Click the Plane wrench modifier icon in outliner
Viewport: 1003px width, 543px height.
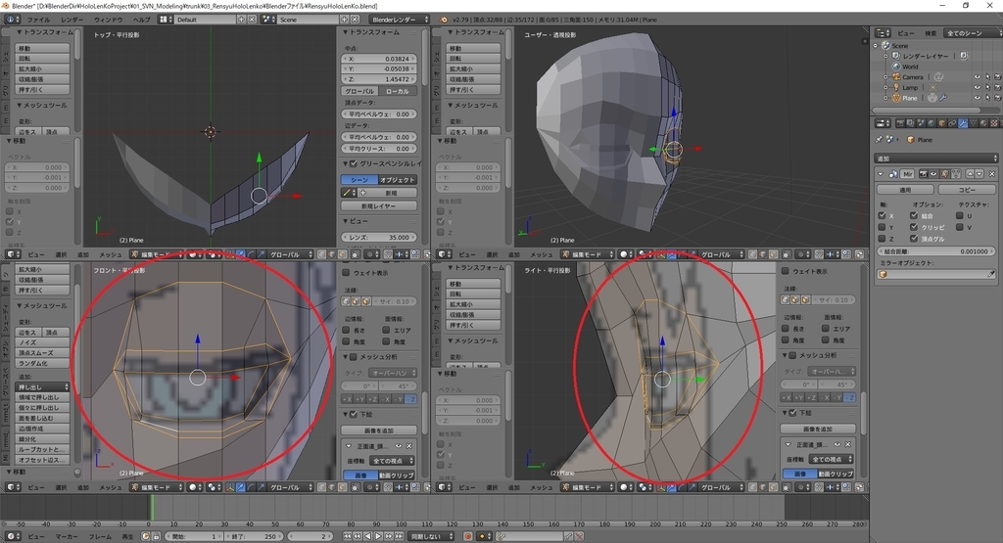point(943,97)
